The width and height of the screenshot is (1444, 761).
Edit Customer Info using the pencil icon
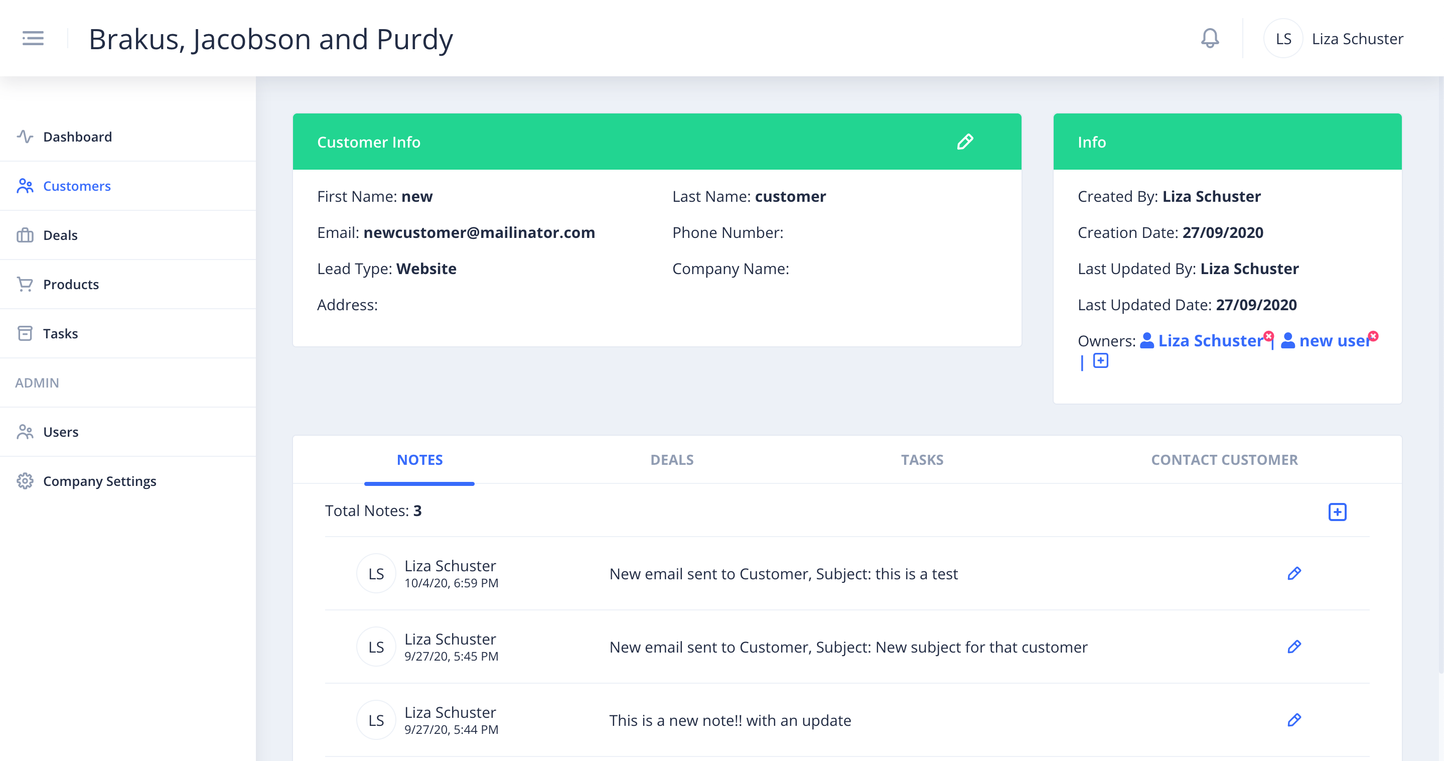tap(965, 142)
